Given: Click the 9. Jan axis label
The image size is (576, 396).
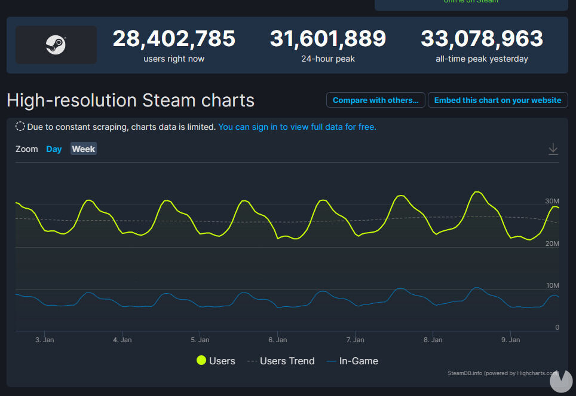Looking at the screenshot, I should [x=511, y=340].
